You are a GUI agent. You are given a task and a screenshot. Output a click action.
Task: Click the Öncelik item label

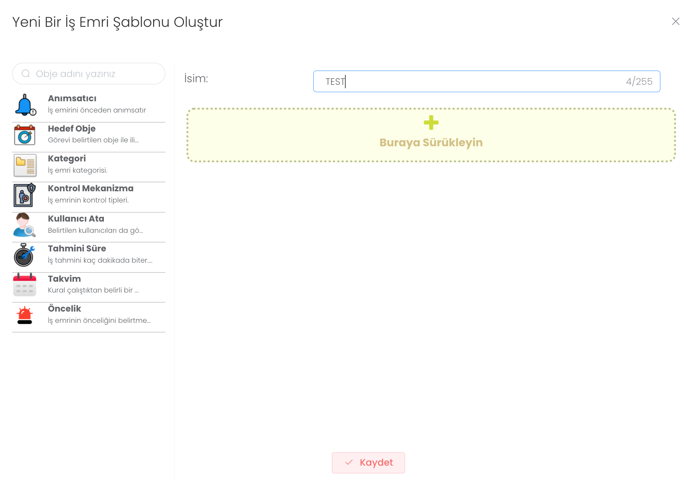64,309
